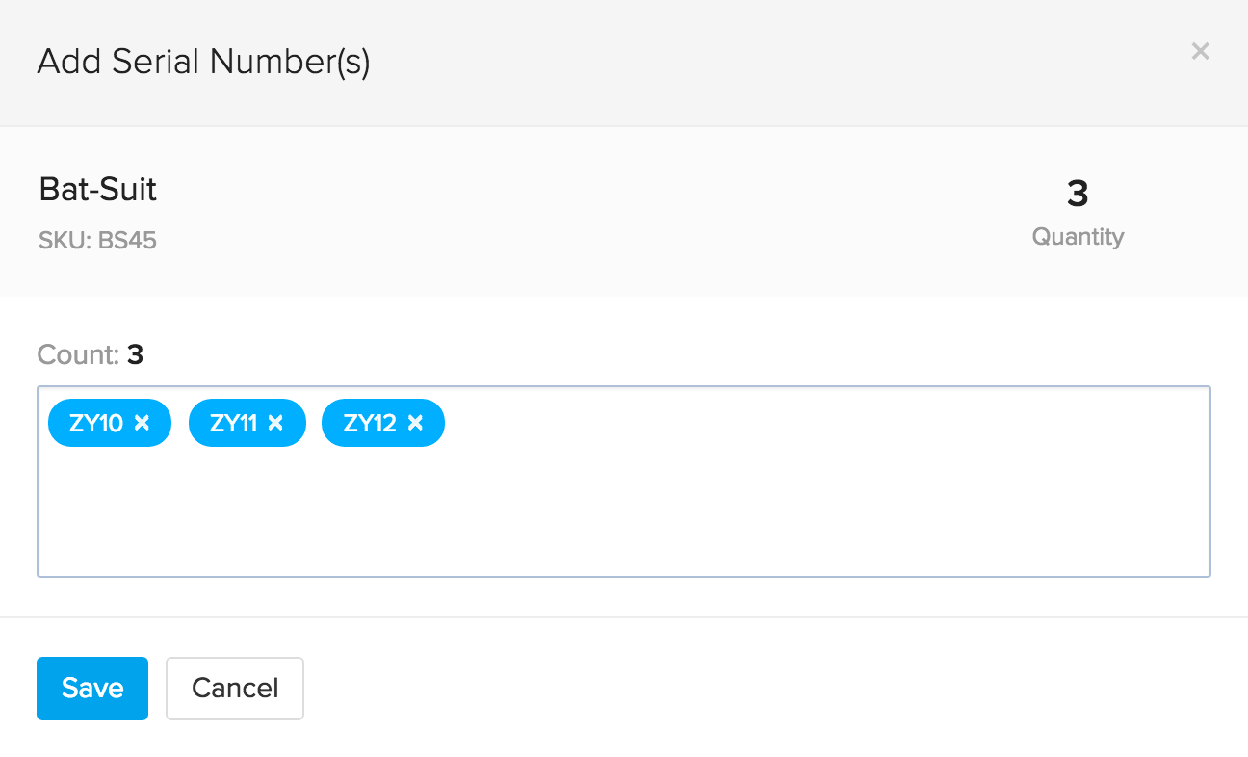Click the quantity value 3 above Quantity

tap(1078, 195)
